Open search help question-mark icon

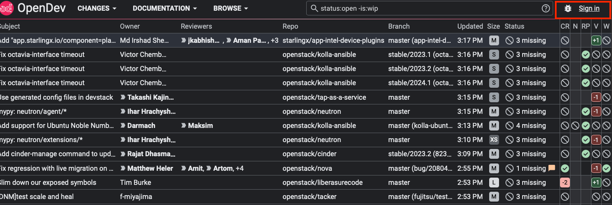click(x=546, y=9)
